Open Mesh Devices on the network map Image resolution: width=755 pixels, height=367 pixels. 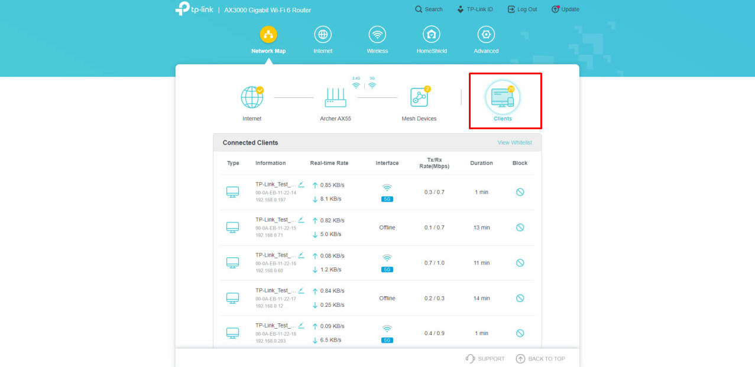(x=419, y=98)
